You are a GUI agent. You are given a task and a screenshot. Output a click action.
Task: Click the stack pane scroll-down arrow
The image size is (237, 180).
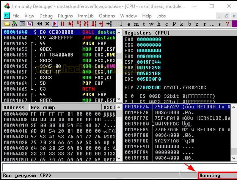point(234,158)
